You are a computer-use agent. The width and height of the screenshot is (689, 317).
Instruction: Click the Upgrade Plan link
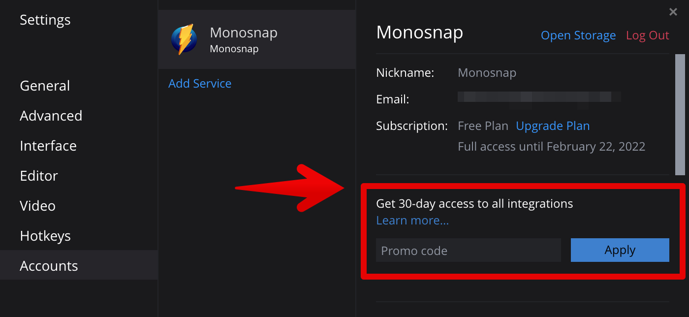(x=553, y=126)
